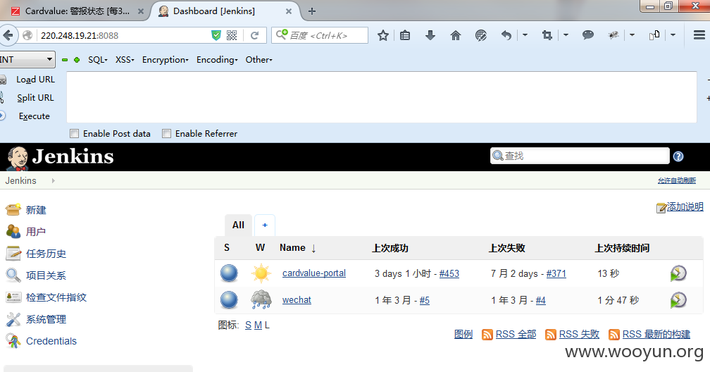This screenshot has width=710, height=372.
Task: Click 添加说明 link
Action: pos(685,207)
